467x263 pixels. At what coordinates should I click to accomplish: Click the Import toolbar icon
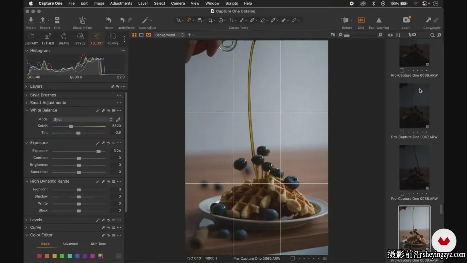31,20
